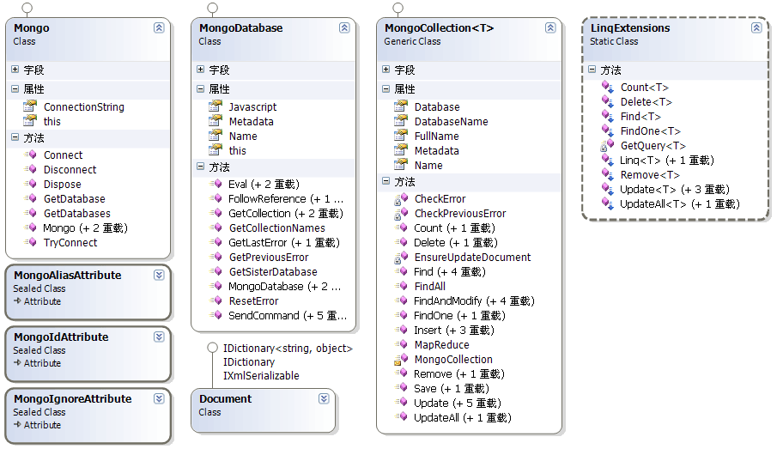Collapse the 属性 section in MongoCollection<T>

[x=385, y=88]
